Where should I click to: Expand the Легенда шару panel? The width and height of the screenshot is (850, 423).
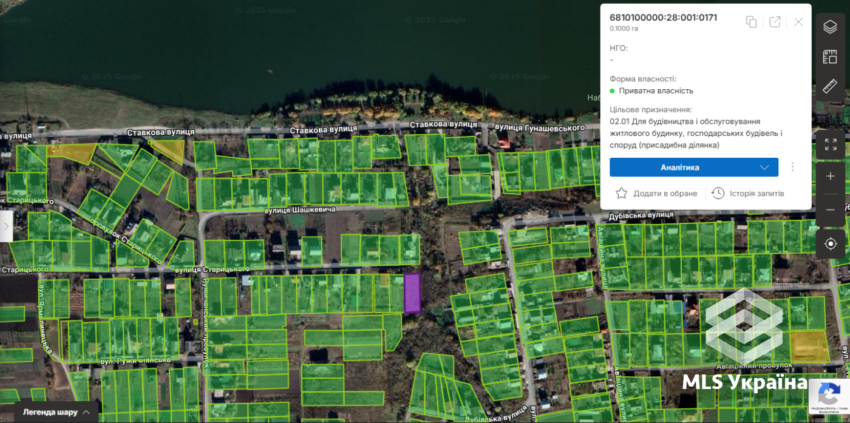(56, 412)
